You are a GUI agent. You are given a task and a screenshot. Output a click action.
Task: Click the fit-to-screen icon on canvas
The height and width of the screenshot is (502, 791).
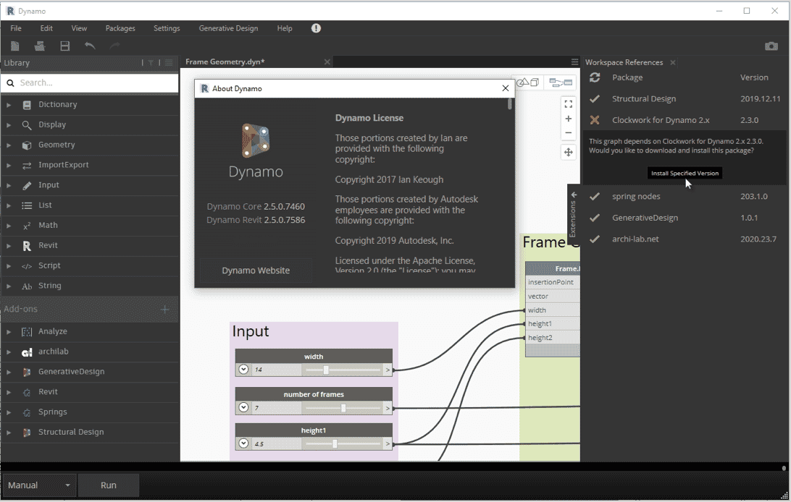click(x=569, y=103)
